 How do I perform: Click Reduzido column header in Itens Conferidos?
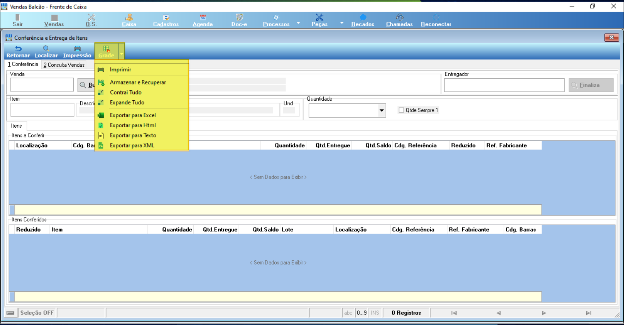(x=32, y=229)
